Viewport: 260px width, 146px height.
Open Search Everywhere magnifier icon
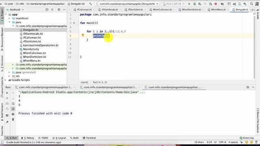coord(252,4)
